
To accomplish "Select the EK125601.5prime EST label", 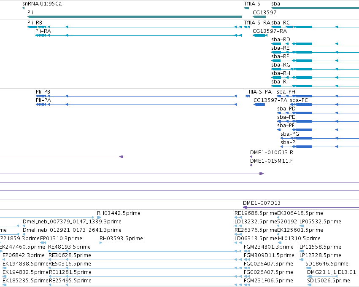I will click(x=300, y=230).
